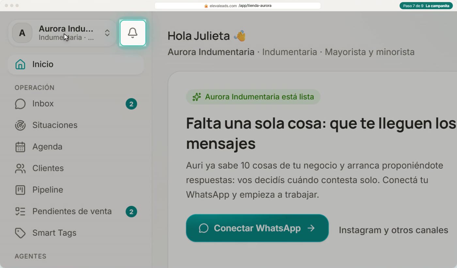Click the Aurora Indumentaria está lista pill
Viewport: 457px width, 268px height.
click(253, 97)
